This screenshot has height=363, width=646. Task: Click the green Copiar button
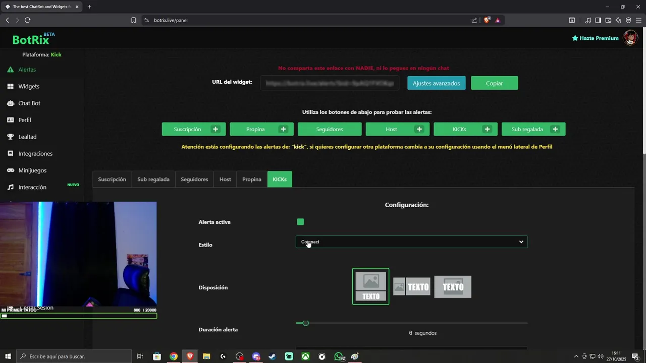[495, 83]
